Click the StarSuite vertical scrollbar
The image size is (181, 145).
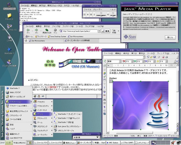[177, 94]
